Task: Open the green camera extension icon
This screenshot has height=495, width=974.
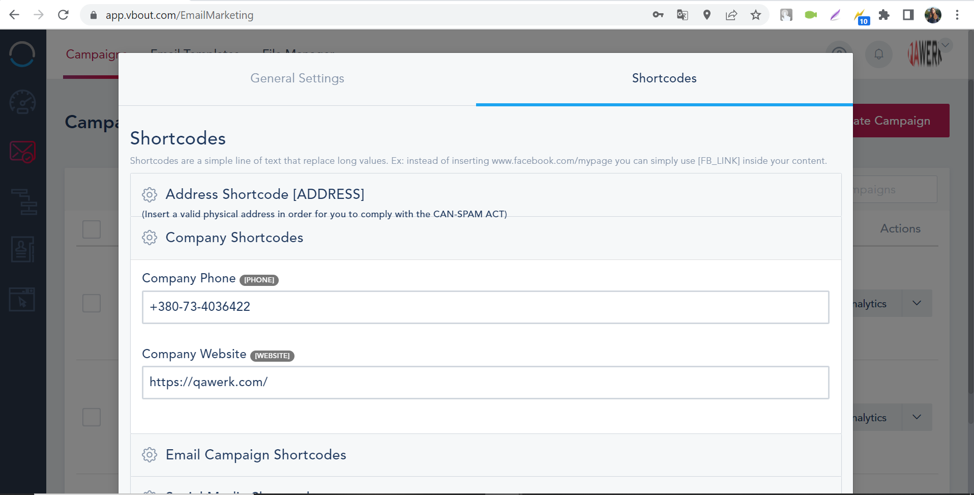Action: [811, 15]
